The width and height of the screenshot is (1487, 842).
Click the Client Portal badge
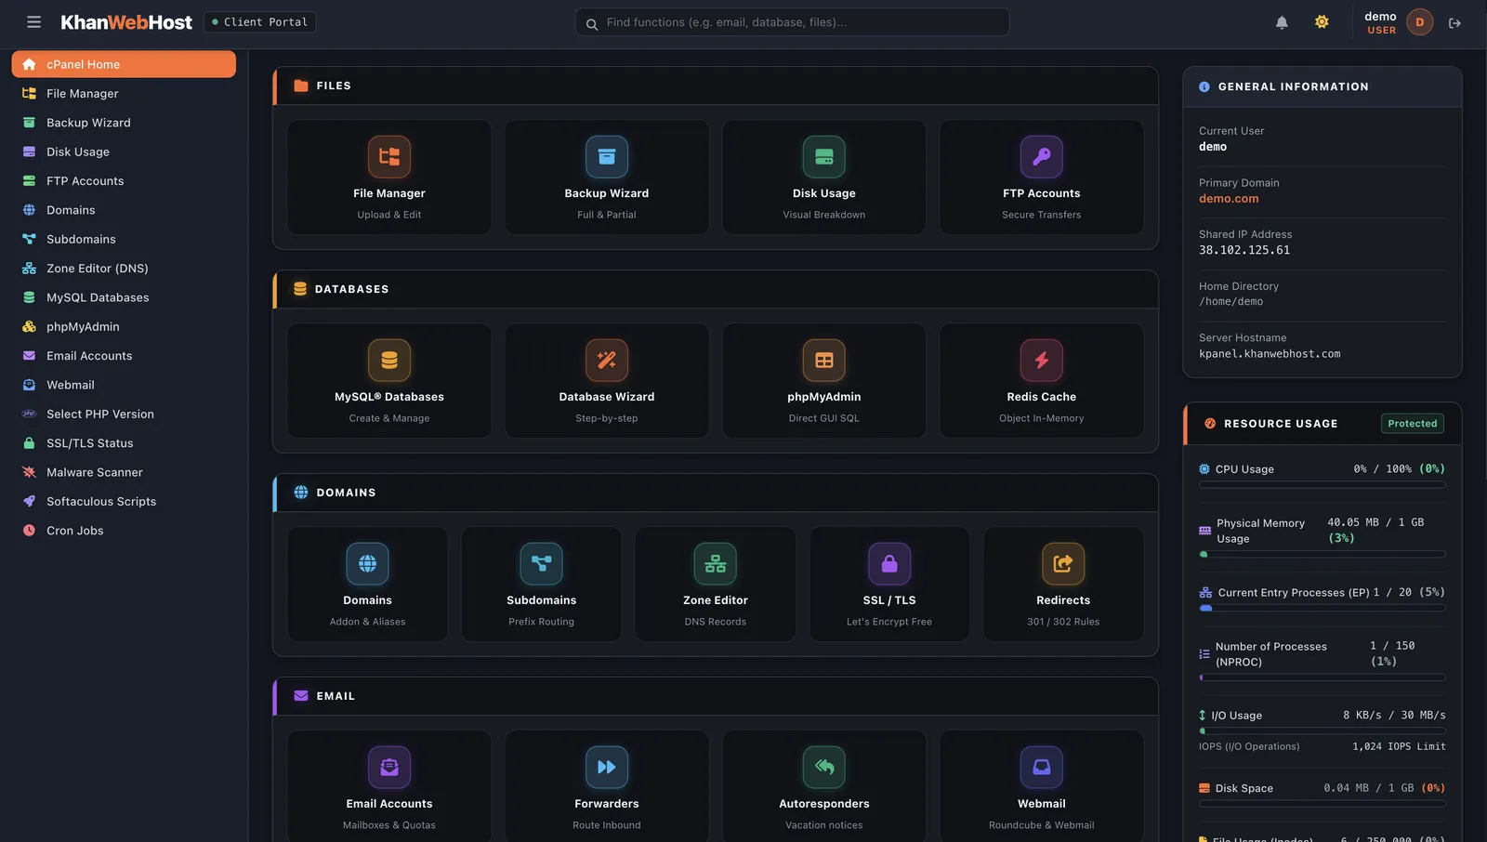260,22
